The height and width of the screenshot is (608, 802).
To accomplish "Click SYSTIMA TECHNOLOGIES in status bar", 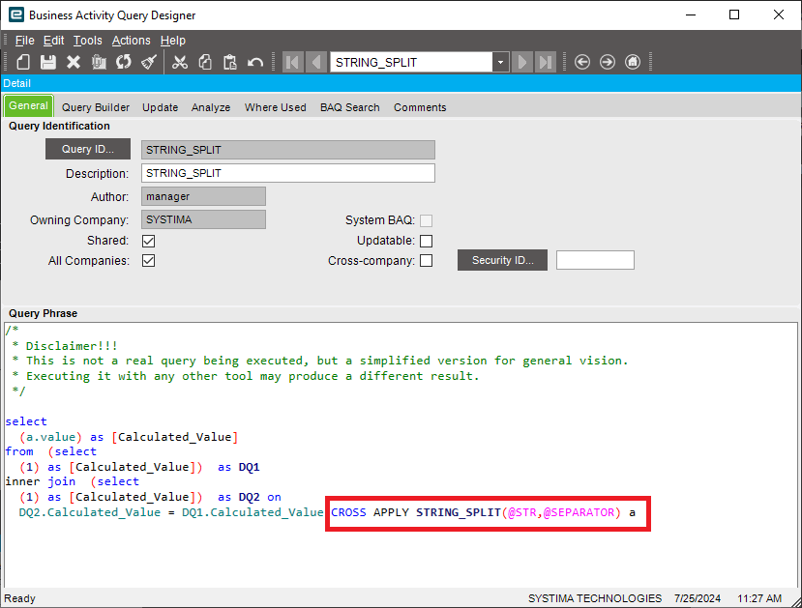I will tap(595, 598).
